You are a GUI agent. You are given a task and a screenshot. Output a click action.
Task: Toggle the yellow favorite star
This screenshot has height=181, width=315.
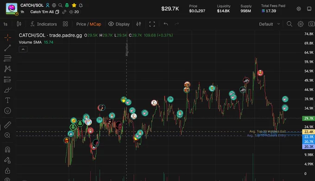coord(74,5)
